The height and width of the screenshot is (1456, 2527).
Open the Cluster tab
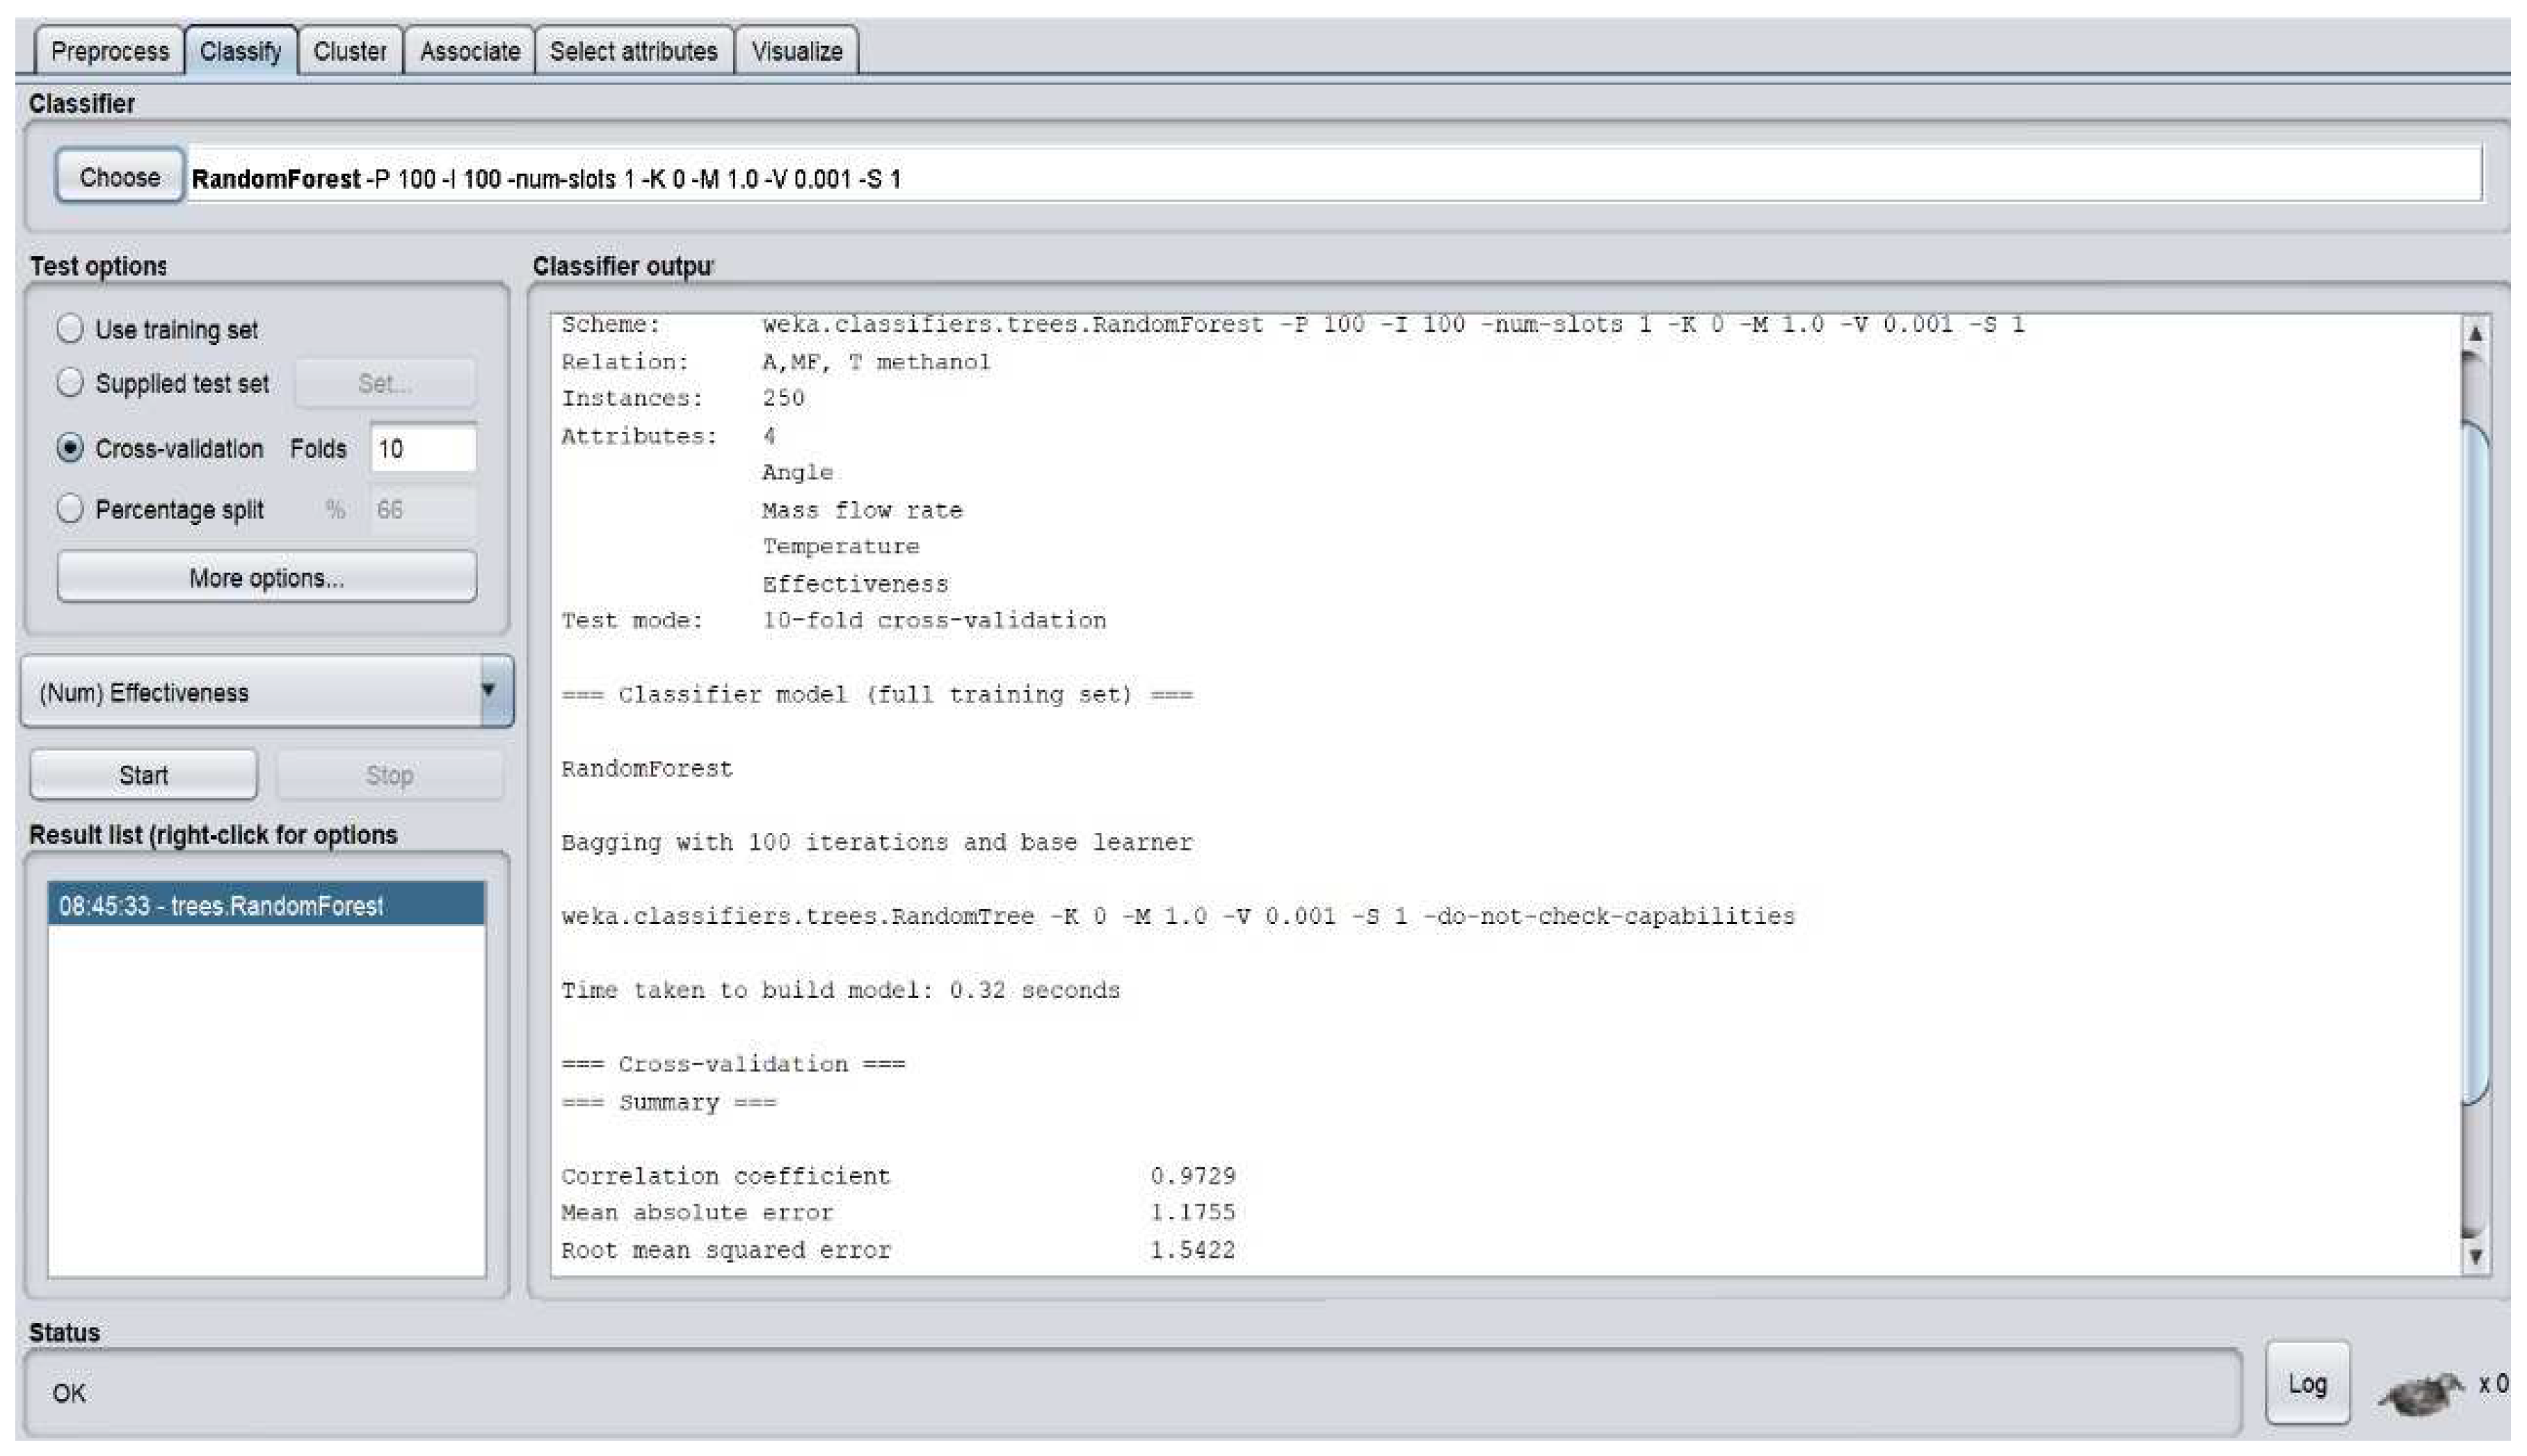pos(349,51)
